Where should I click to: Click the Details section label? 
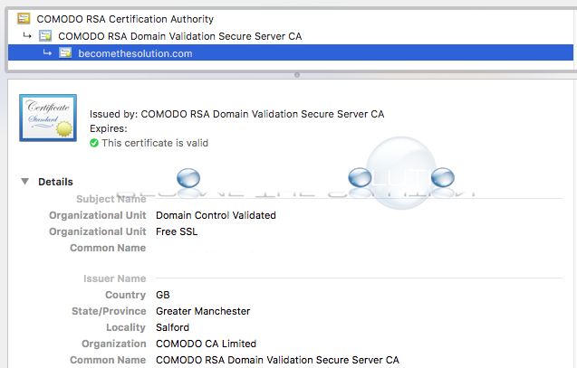(55, 182)
